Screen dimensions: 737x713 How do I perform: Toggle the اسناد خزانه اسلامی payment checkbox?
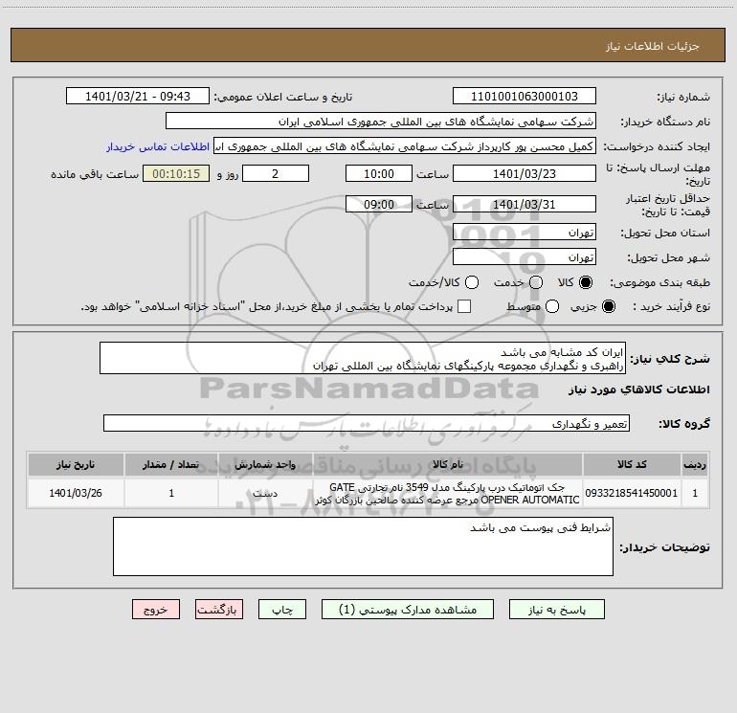pos(464,306)
